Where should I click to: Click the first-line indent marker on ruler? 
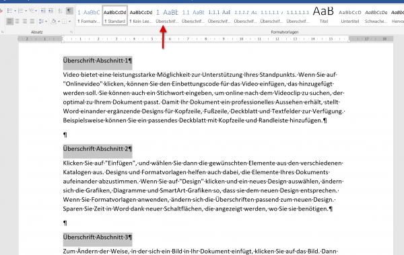click(63, 37)
